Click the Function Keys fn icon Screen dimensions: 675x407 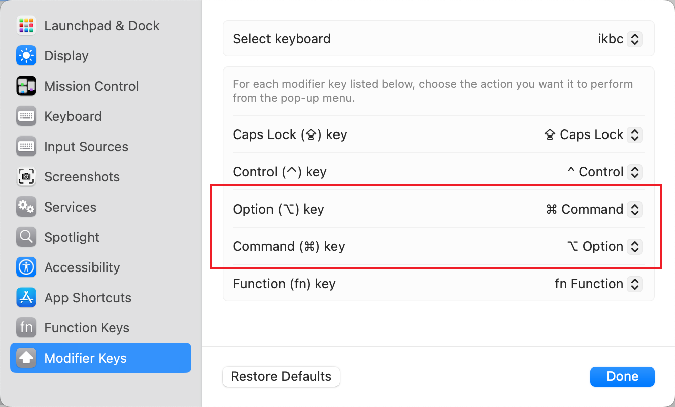pos(26,328)
